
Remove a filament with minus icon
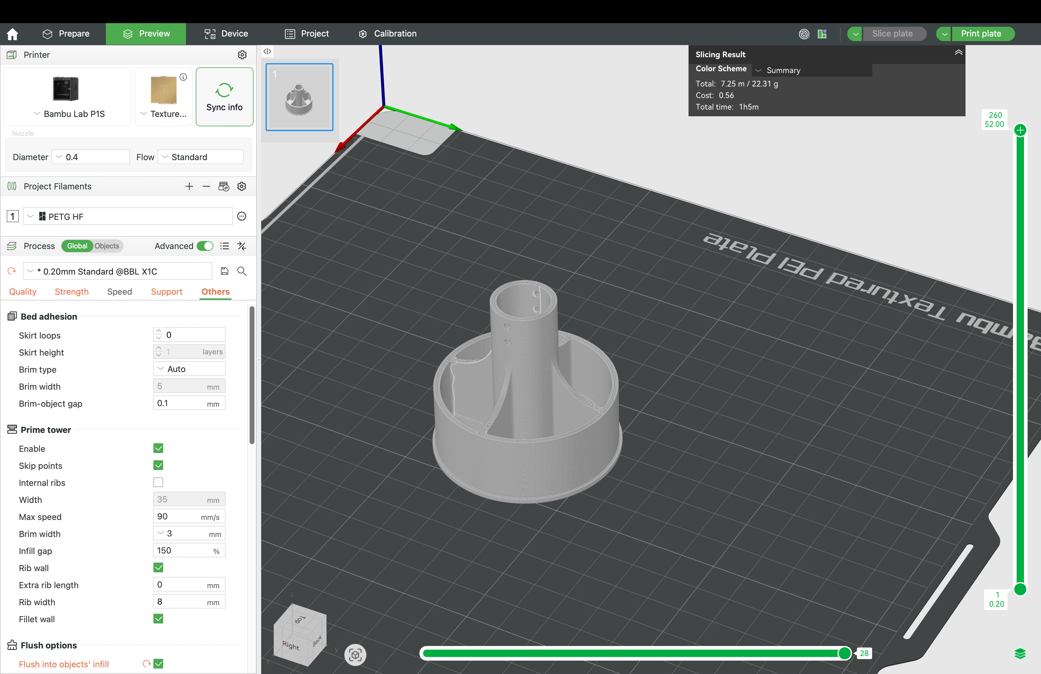tap(206, 186)
